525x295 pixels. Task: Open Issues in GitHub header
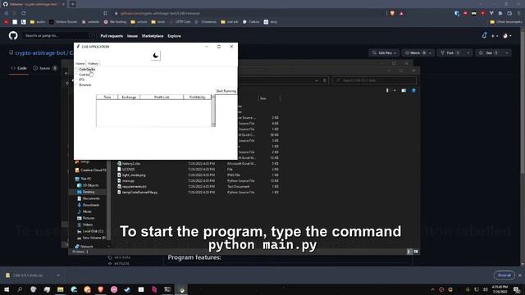tap(132, 36)
